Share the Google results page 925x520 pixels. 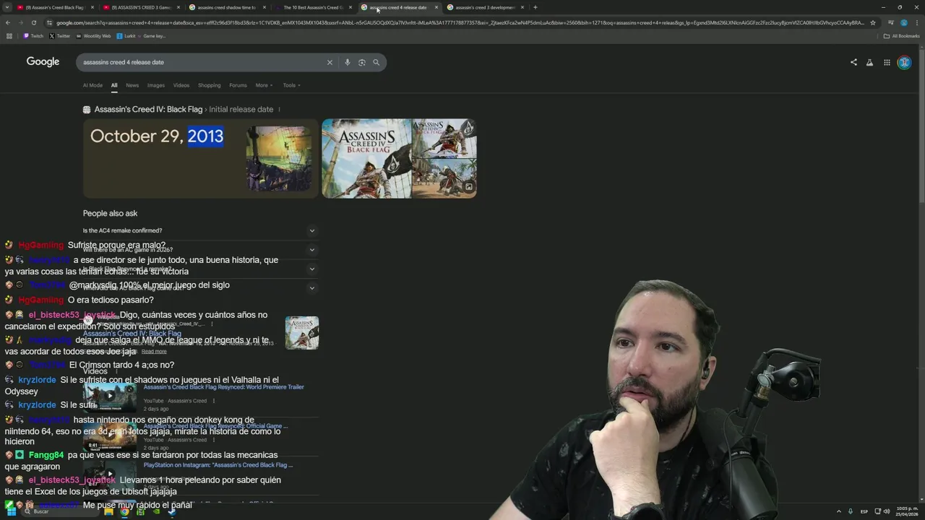click(853, 62)
